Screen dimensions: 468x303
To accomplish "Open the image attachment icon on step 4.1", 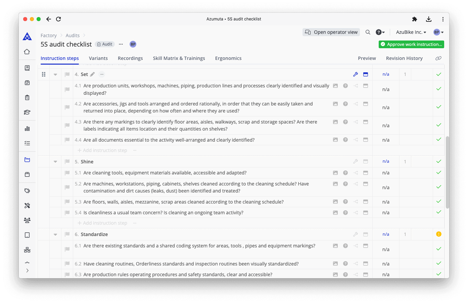I will click(335, 86).
